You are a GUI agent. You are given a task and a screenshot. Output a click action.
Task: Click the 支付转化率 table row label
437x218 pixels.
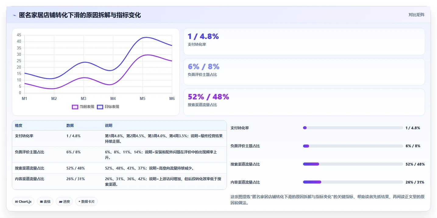(x=24, y=136)
